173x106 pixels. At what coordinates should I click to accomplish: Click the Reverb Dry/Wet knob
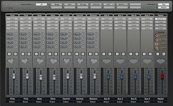point(156,36)
